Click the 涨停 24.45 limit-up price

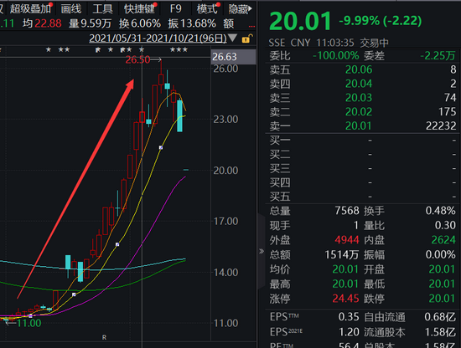click(x=345, y=299)
